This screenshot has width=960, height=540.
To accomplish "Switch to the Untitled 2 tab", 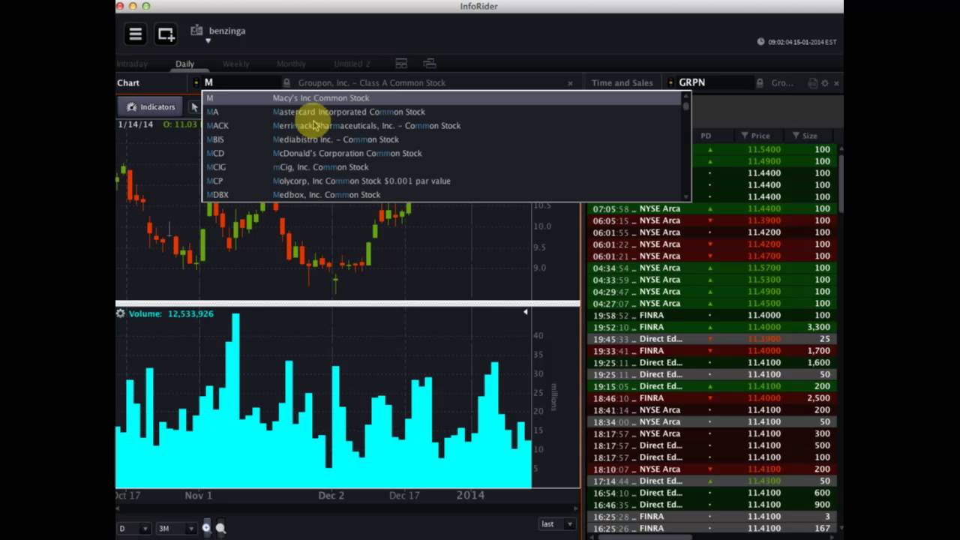I will [352, 64].
